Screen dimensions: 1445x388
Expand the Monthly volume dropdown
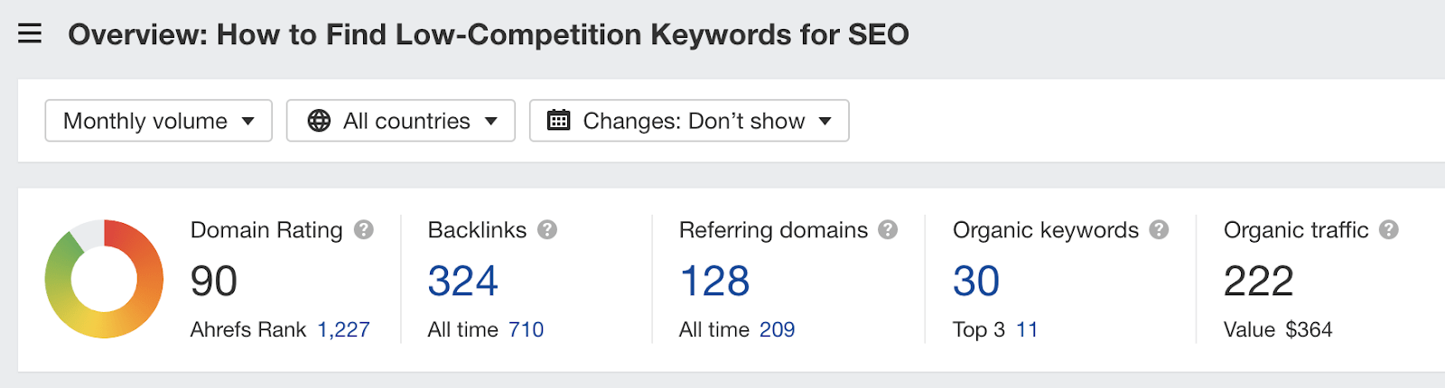[158, 121]
